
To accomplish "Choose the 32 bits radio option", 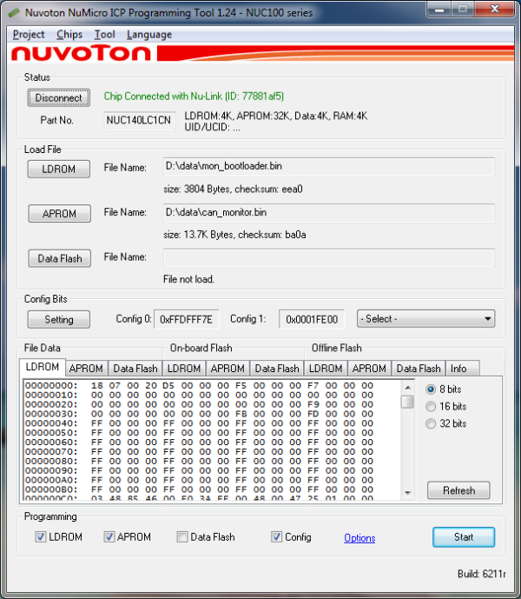I will 432,423.
